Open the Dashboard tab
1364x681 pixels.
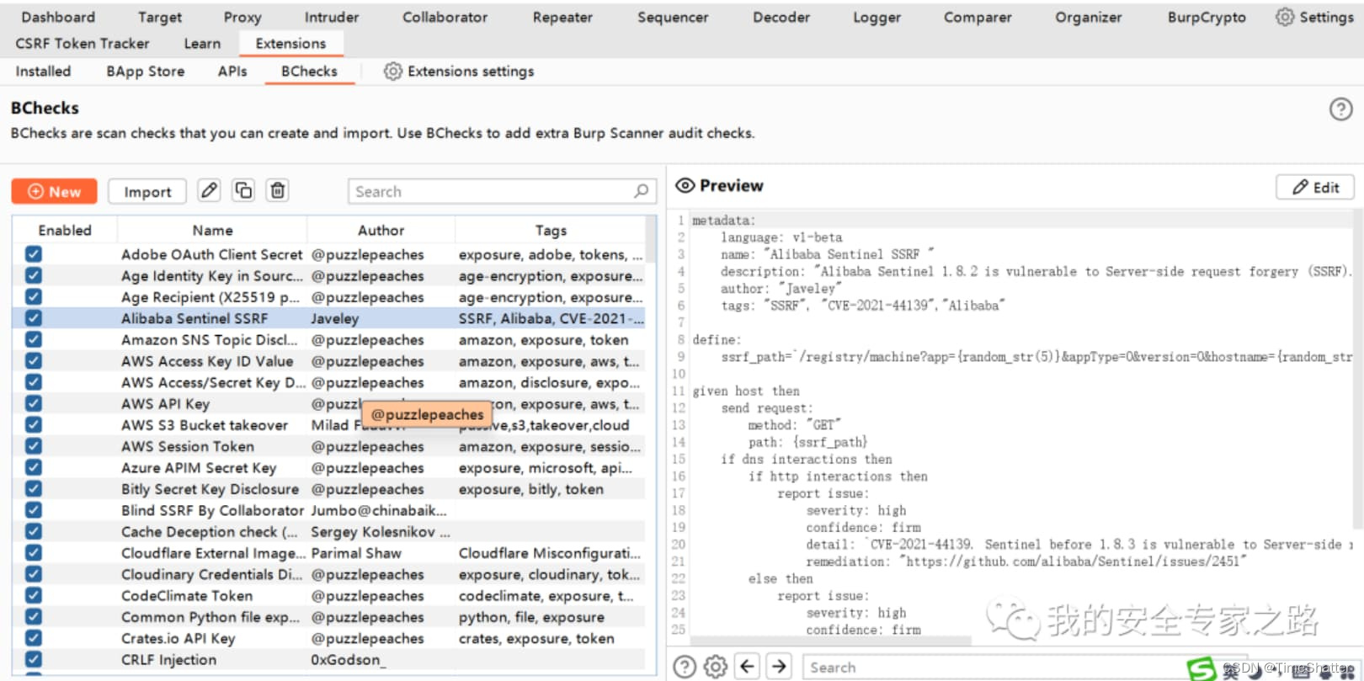58,17
